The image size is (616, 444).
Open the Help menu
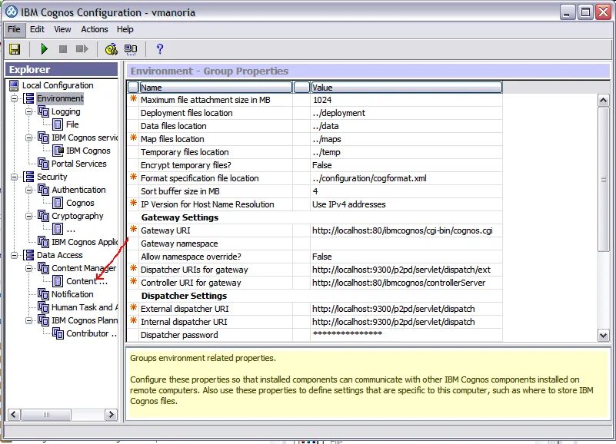pyautogui.click(x=125, y=29)
